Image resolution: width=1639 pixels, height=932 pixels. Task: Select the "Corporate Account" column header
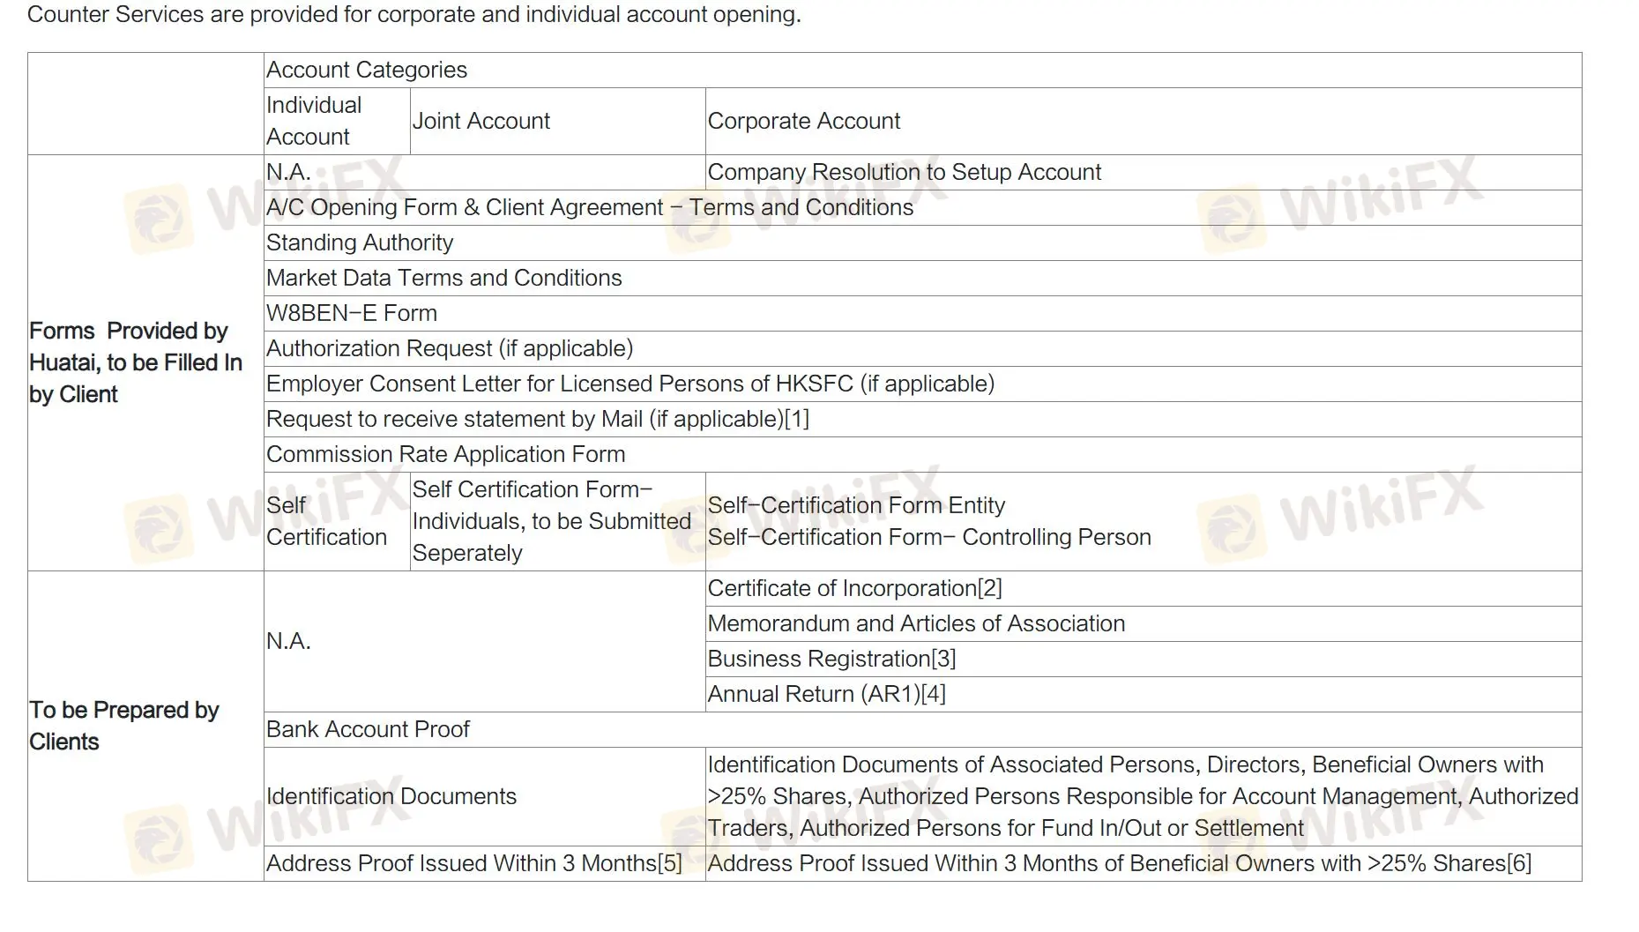click(804, 121)
